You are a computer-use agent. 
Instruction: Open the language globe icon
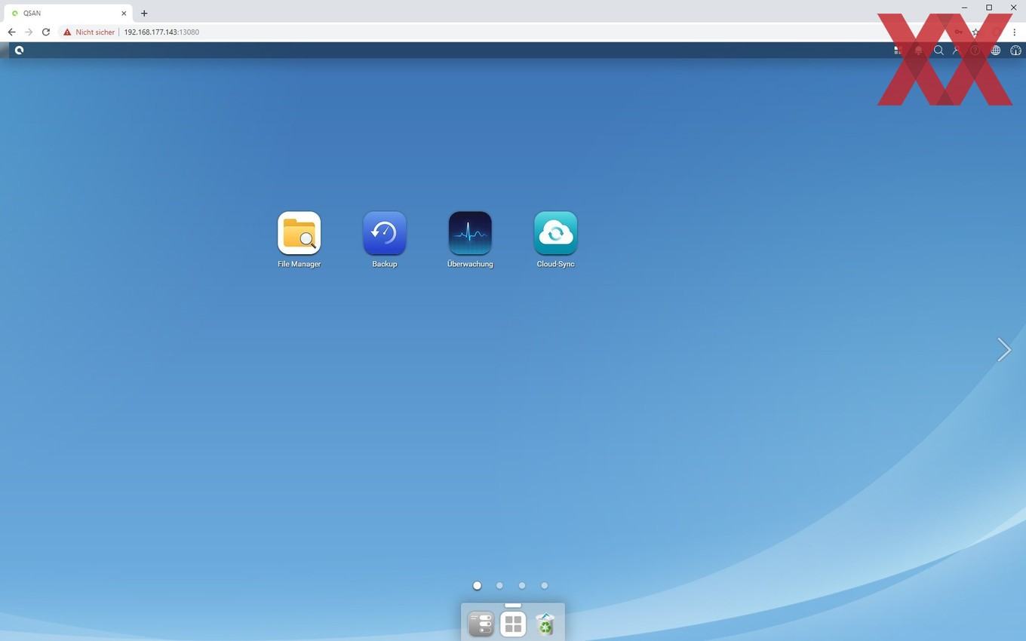pos(996,51)
